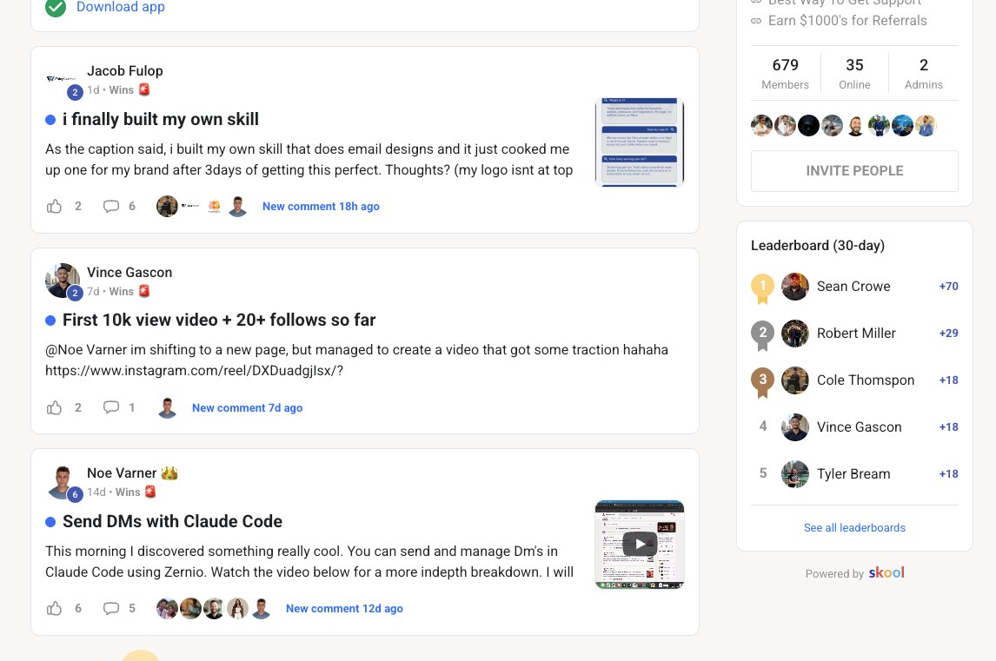
Task: View the 679 Members count
Action: click(x=785, y=73)
